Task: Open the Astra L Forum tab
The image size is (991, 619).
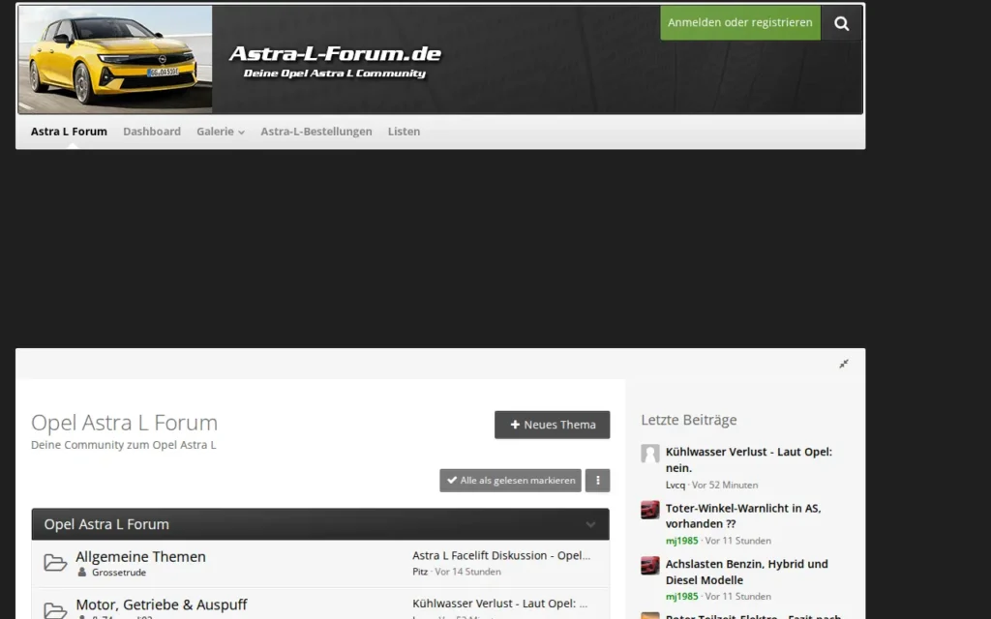Action: (69, 132)
